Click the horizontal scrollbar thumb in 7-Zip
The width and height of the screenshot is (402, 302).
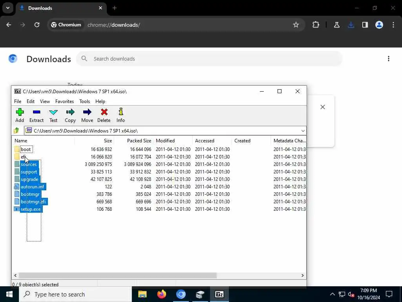click(118, 275)
